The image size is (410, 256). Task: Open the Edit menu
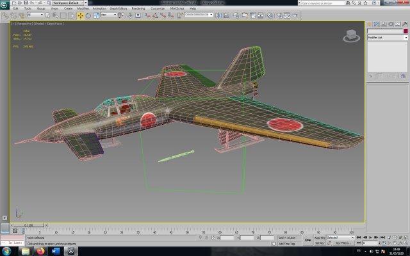coord(15,8)
